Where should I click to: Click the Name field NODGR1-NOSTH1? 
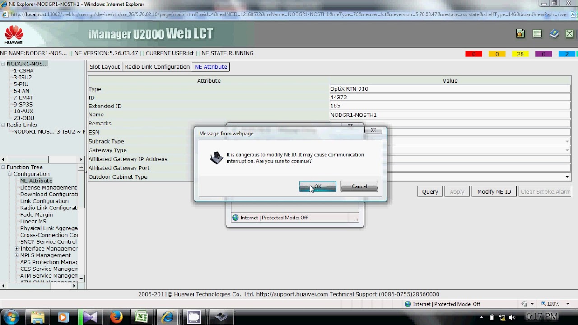(x=450, y=115)
